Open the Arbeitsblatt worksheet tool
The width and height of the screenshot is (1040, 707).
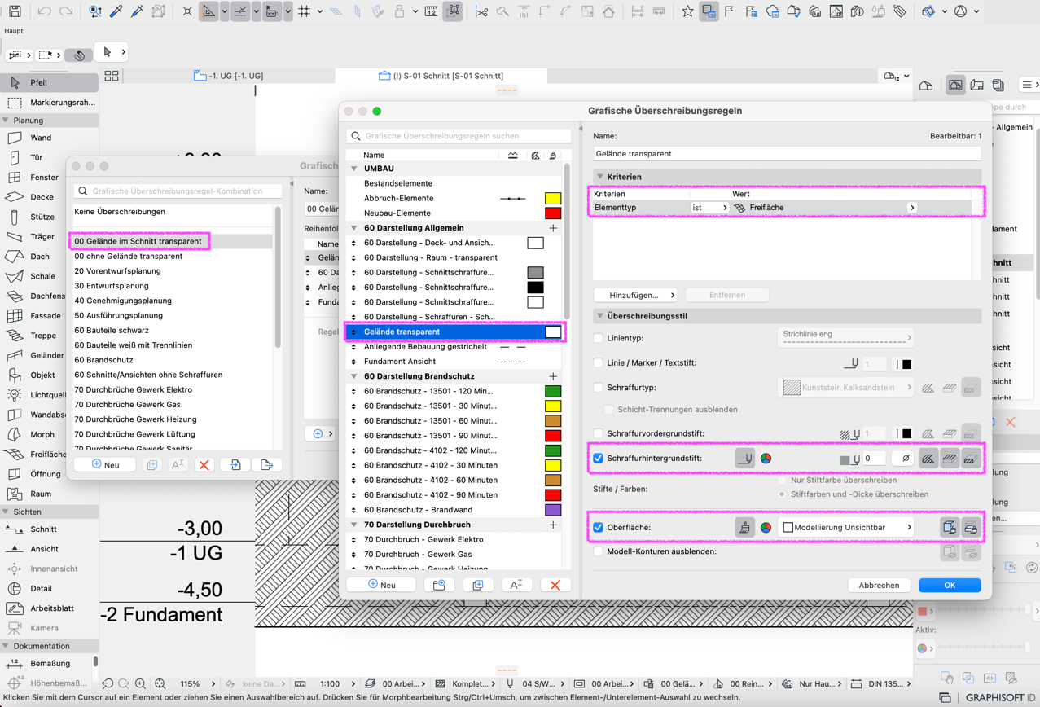tap(49, 608)
